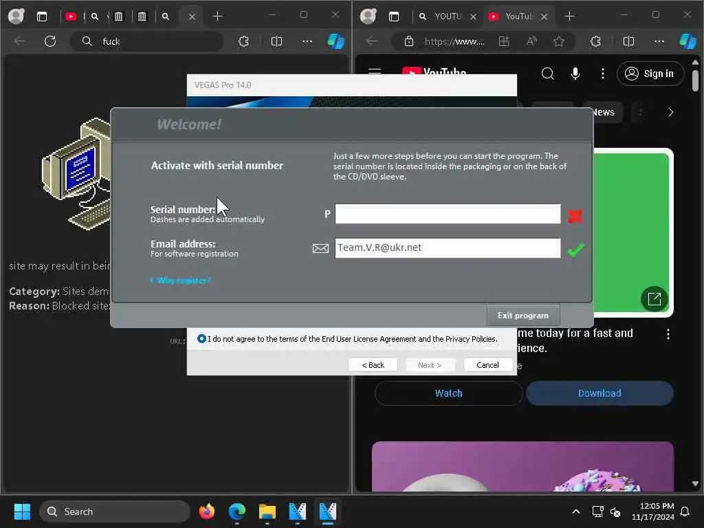The image size is (704, 528).
Task: Open File Explorer from the taskbar
Action: 267,511
